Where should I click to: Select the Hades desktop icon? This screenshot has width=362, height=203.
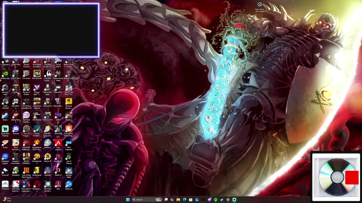(x=16, y=89)
